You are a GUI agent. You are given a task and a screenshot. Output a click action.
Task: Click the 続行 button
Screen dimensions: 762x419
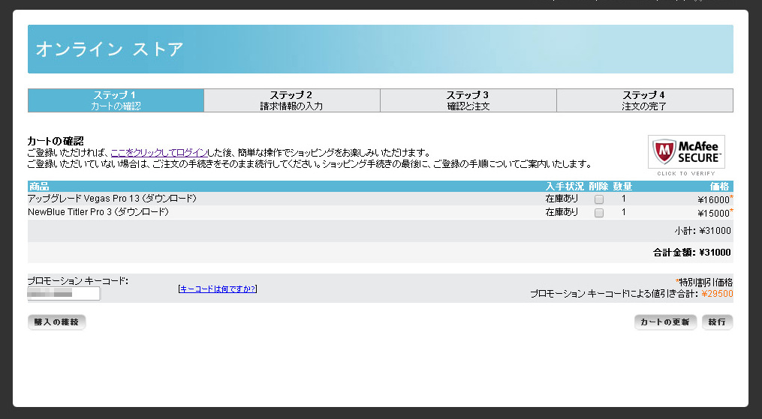717,322
